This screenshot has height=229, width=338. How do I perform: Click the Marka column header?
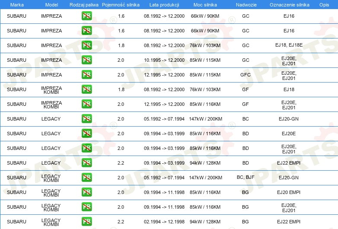click(17, 5)
